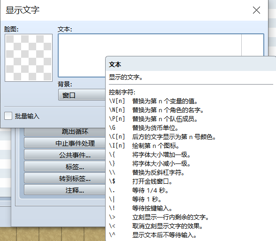Viewport: 276px width, 241px height.
Task: Click the \< 取消立刻显示文字的效果 line
Action: [156, 226]
